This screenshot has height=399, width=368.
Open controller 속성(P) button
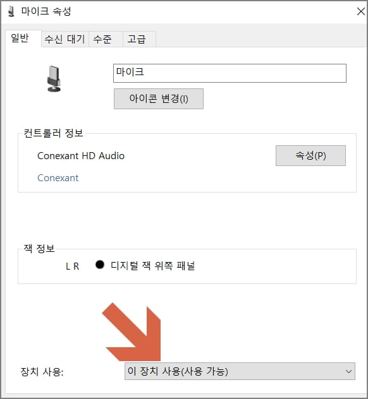click(310, 155)
